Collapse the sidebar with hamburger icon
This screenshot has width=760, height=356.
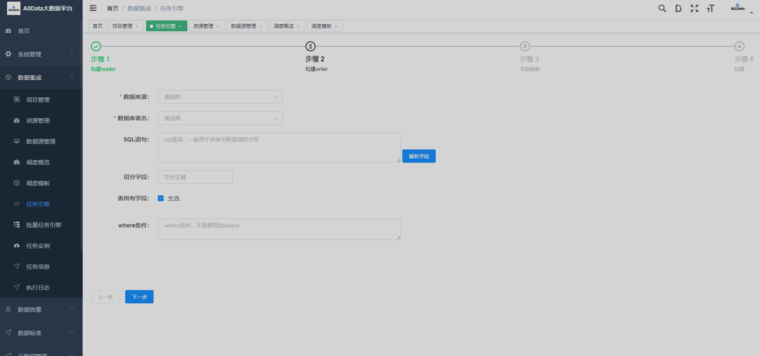point(93,8)
